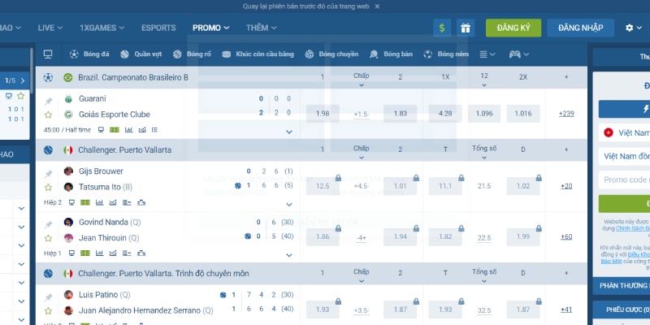Click statistics chart icon under Goiás match
The image size is (650, 325).
click(141, 129)
